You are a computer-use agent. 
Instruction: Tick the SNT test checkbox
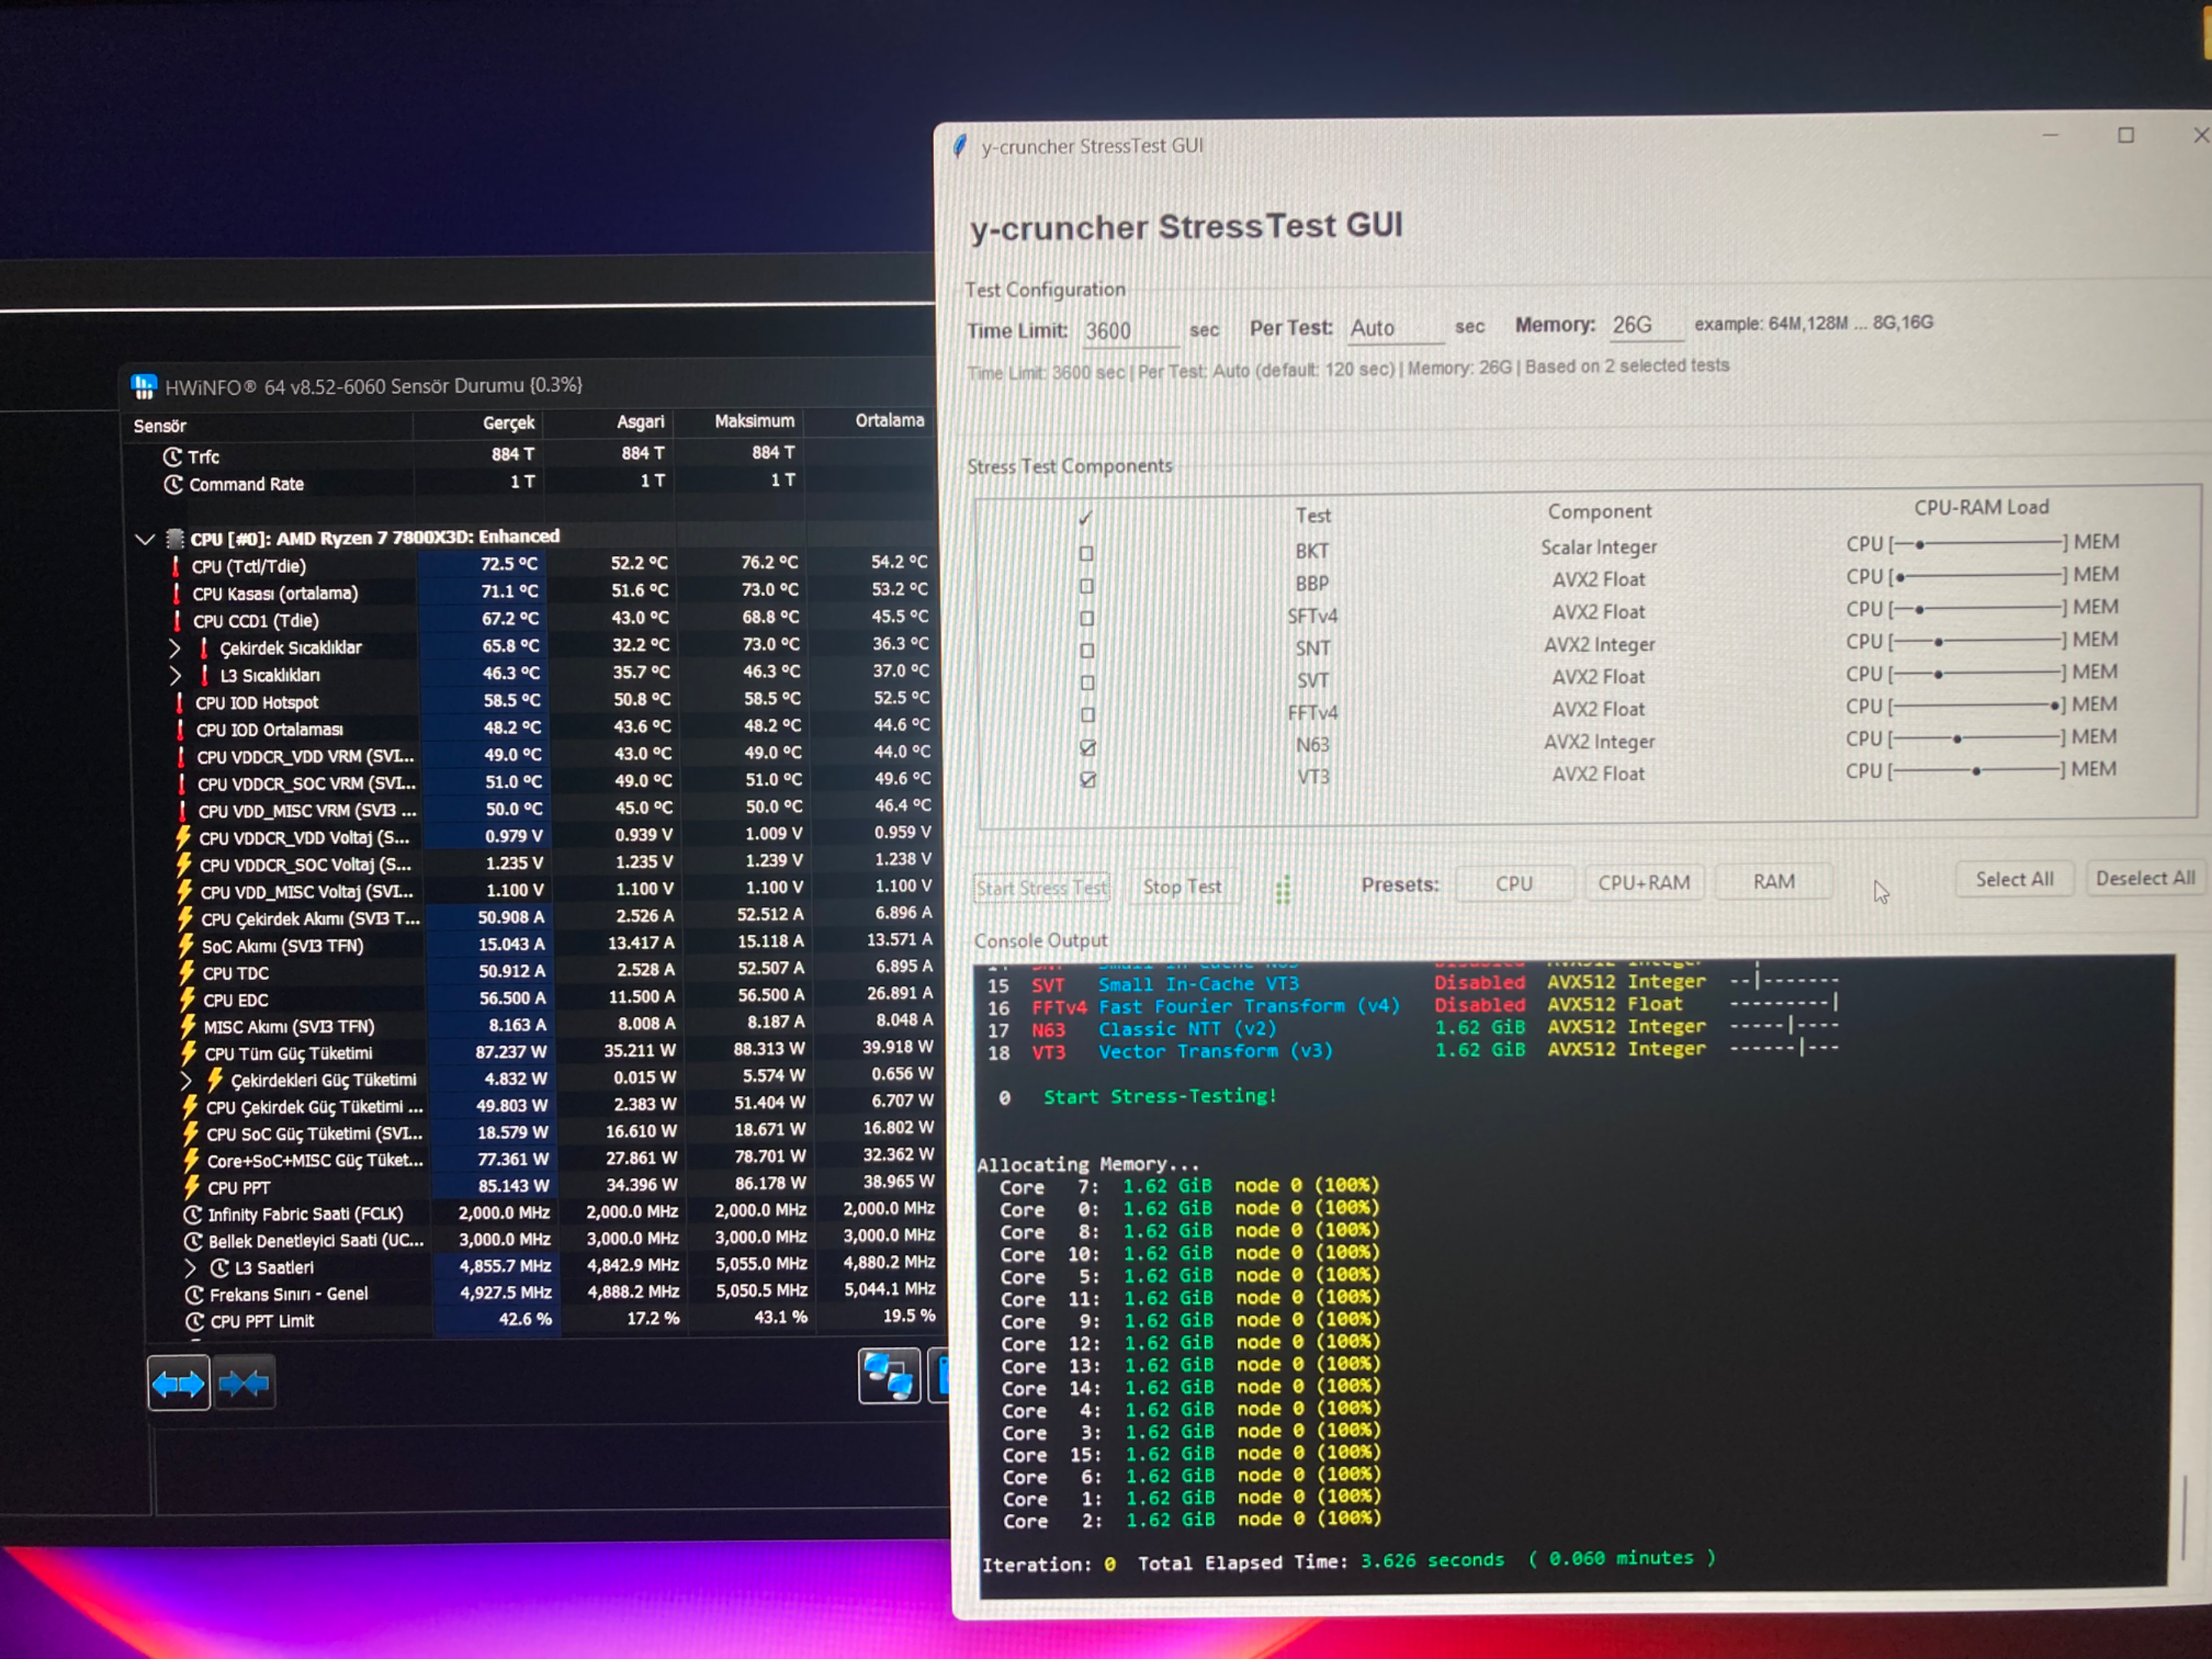click(1087, 651)
